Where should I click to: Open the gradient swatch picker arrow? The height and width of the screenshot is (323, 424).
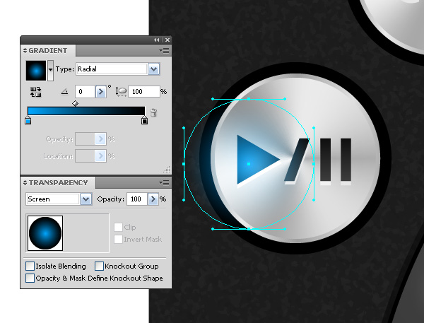pos(50,71)
